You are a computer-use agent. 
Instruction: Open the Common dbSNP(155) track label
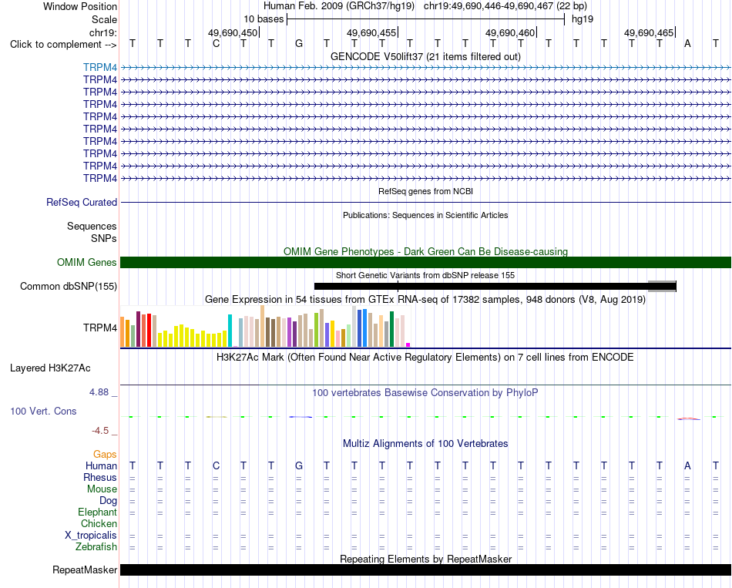point(68,287)
